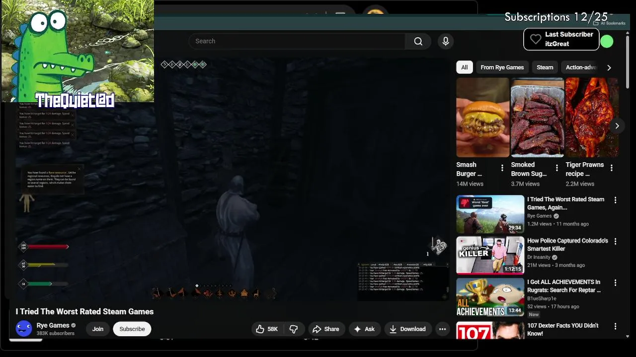Focus the YouTube Search input field

(x=297, y=41)
